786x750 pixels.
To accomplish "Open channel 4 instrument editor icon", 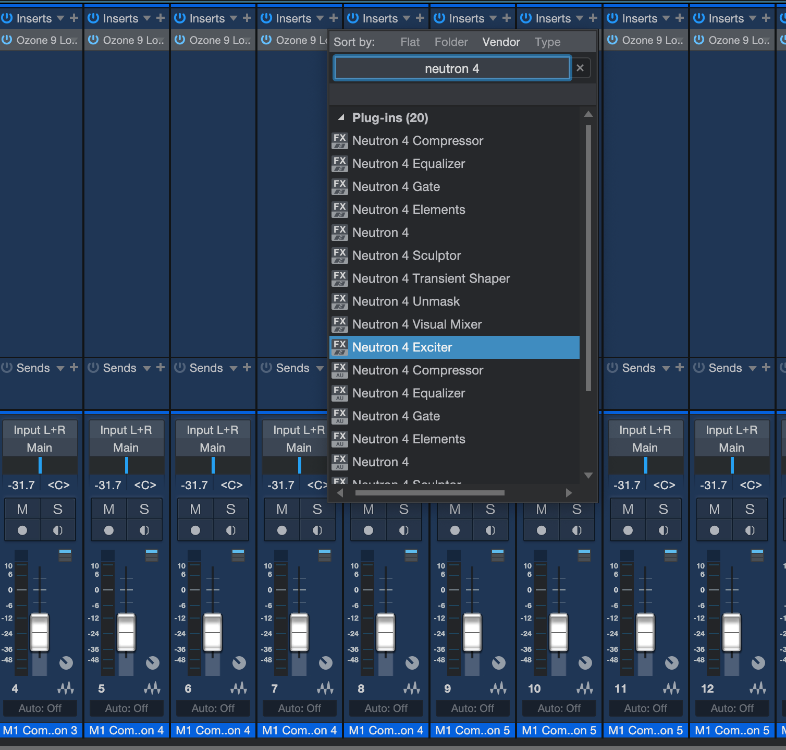I will coord(66,688).
